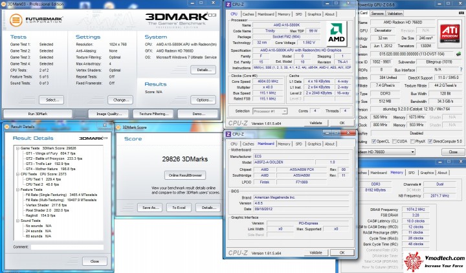Image resolution: width=466 pixels, height=273 pixels.
Task: Click the Online ResultBrowser button
Action: point(185,175)
